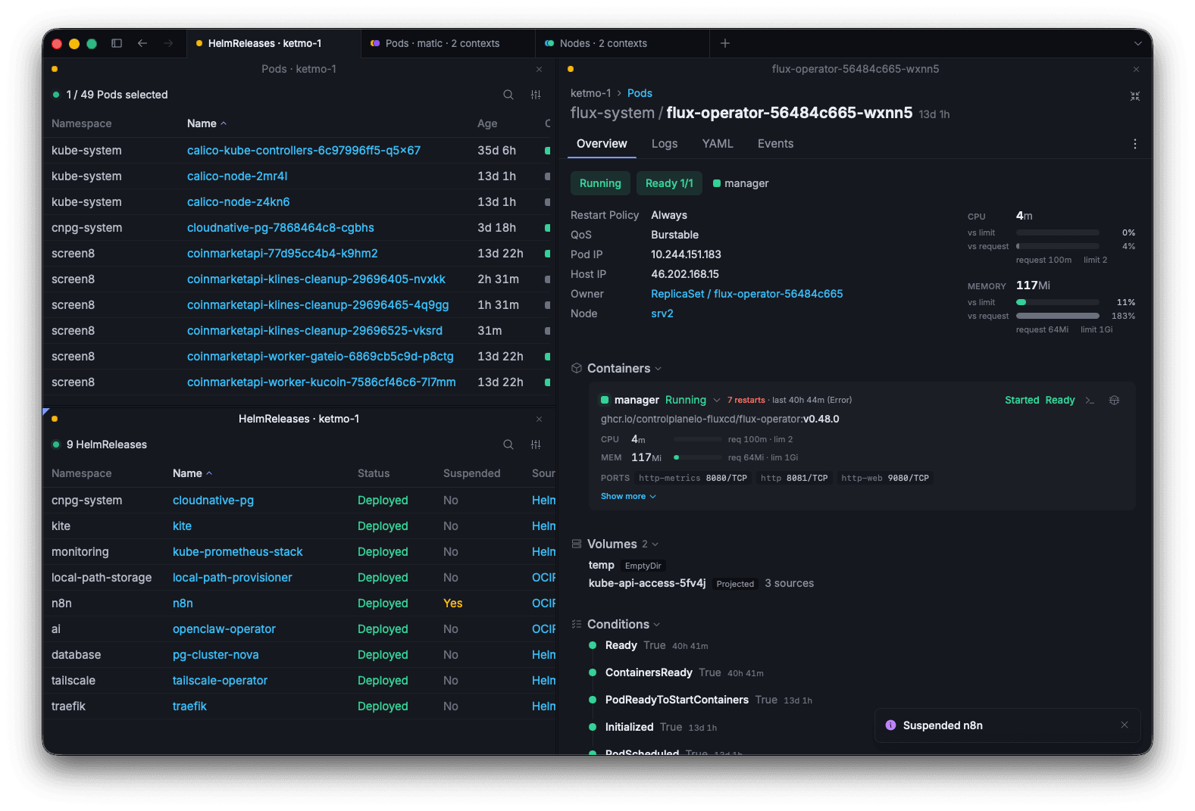
Task: Collapse the detail panel with shrink icon
Action: click(1135, 96)
